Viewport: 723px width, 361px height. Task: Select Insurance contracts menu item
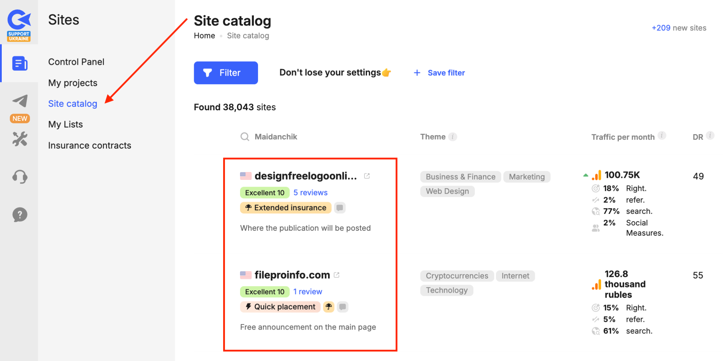click(90, 145)
